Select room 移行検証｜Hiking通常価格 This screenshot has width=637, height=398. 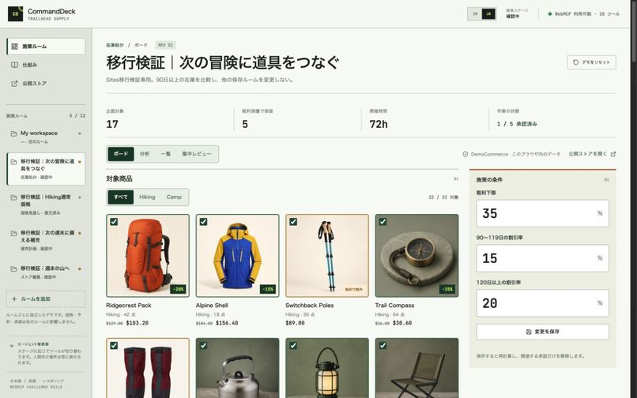click(x=46, y=205)
